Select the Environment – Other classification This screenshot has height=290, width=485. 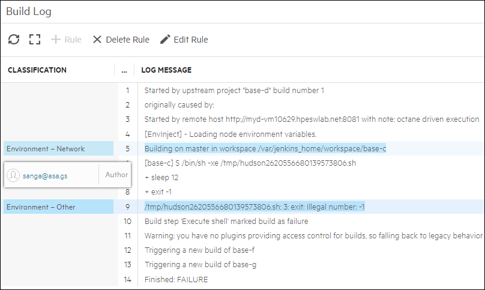click(41, 207)
